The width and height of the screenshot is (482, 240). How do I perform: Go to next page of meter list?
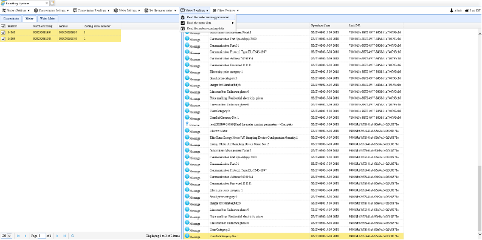(x=57, y=236)
